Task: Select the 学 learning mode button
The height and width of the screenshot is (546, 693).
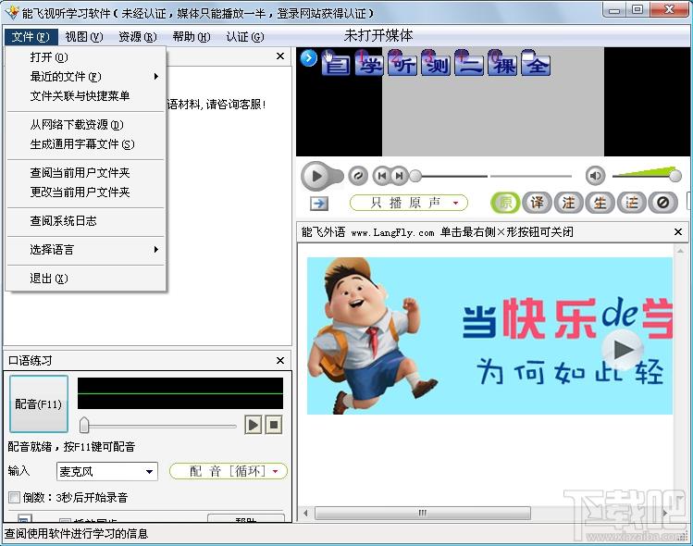Action: coord(370,65)
